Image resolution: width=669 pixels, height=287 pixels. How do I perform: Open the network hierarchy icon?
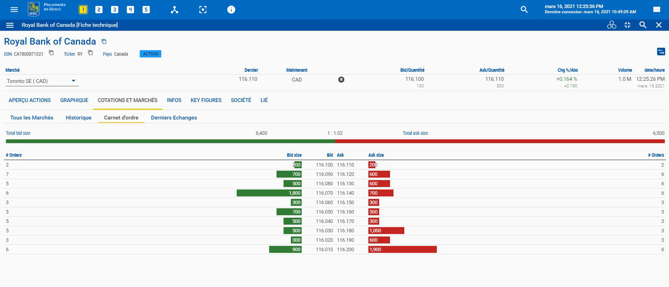point(175,10)
